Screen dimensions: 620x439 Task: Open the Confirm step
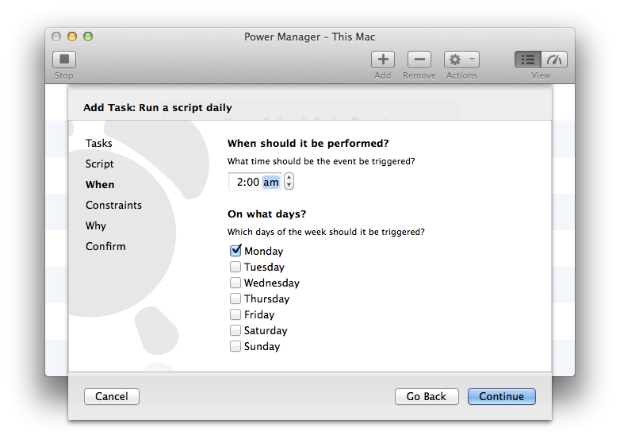tap(106, 246)
